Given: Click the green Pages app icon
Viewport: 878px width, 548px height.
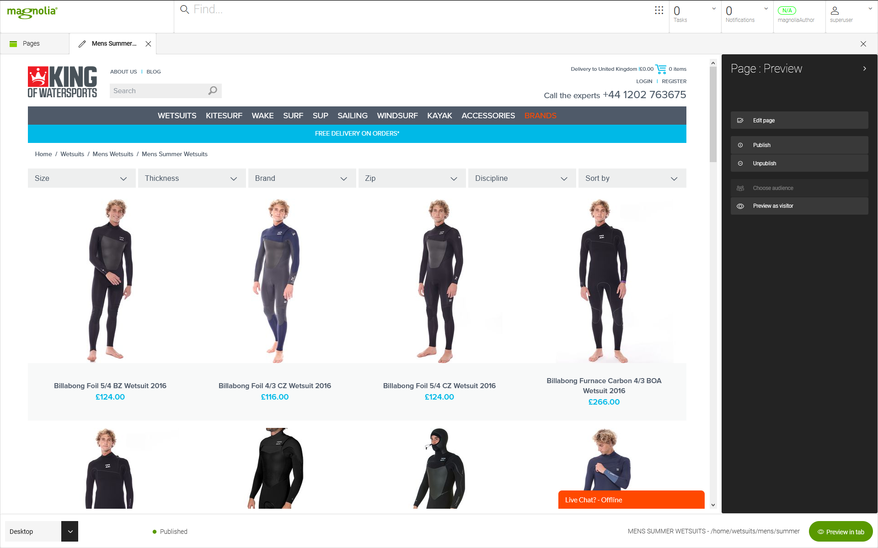Looking at the screenshot, I should coord(12,43).
